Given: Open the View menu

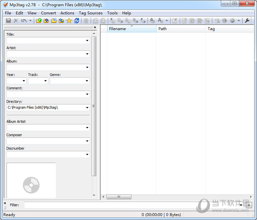Looking at the screenshot, I should (x=32, y=13).
